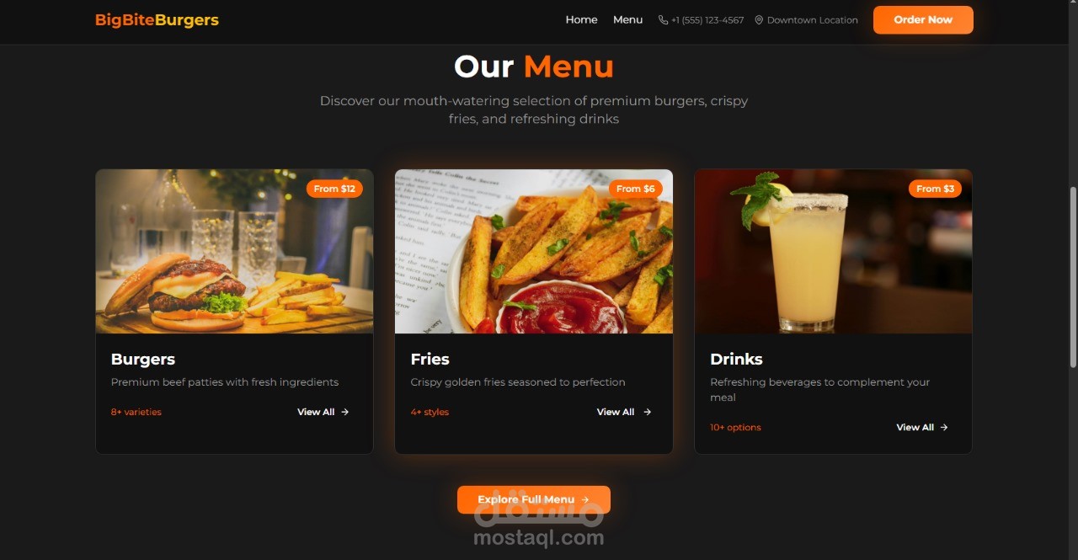1078x560 pixels.
Task: Click the Order Now button
Action: (x=923, y=19)
